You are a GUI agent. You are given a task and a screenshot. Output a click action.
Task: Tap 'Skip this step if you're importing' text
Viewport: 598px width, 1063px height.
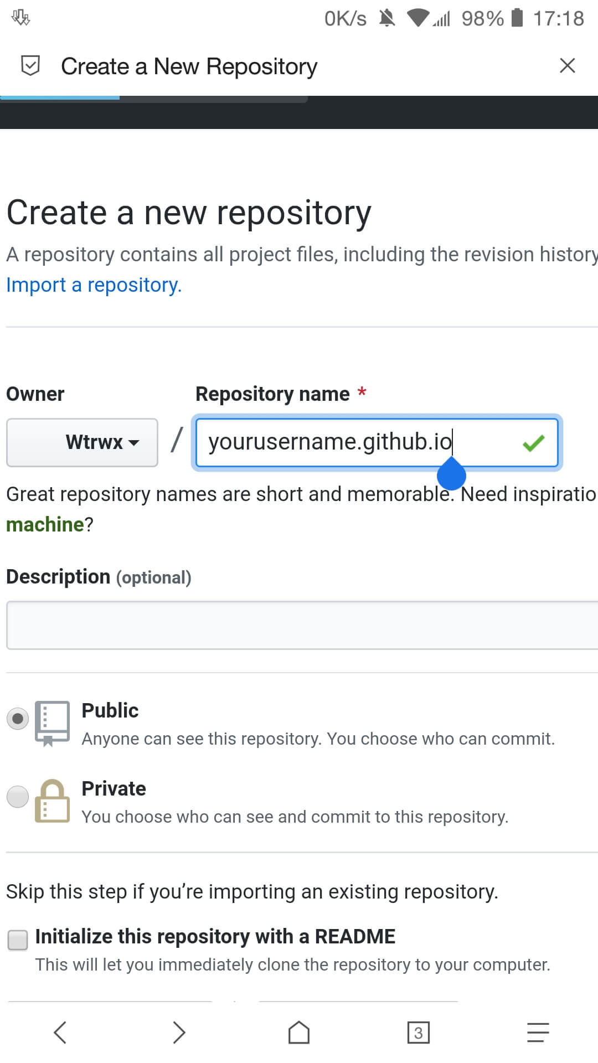coord(252,891)
